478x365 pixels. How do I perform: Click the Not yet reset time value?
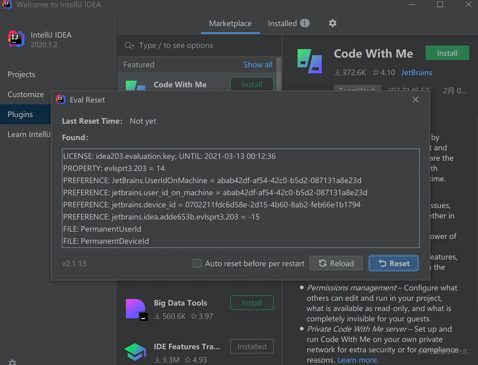coord(143,121)
